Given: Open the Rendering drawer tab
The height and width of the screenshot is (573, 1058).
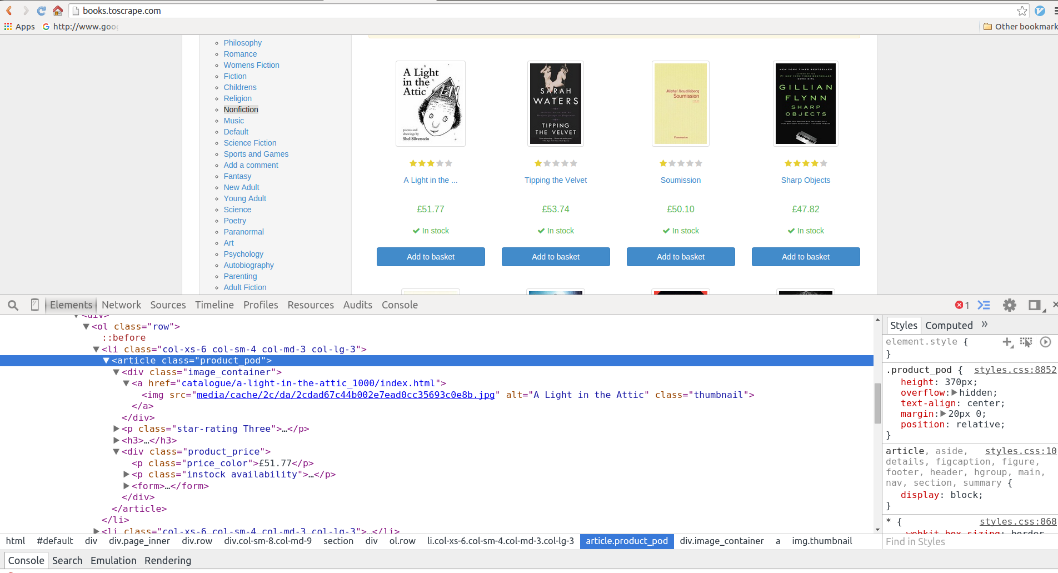Looking at the screenshot, I should tap(168, 561).
